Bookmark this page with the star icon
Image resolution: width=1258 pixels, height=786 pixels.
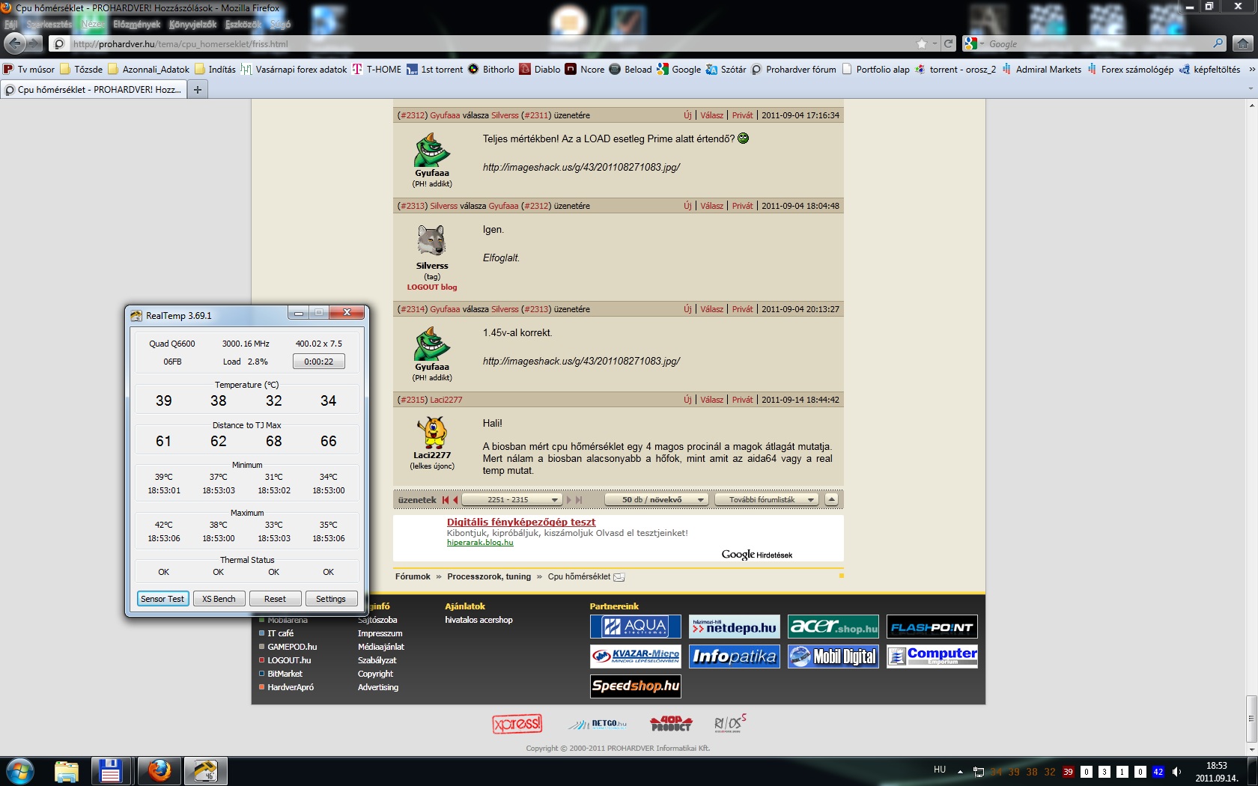click(x=922, y=43)
